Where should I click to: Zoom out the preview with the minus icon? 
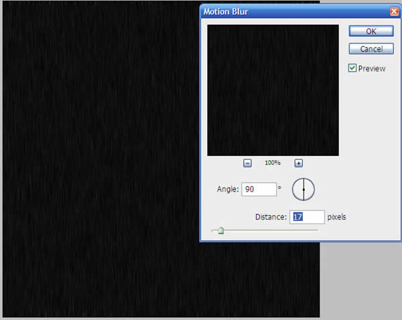(x=247, y=163)
